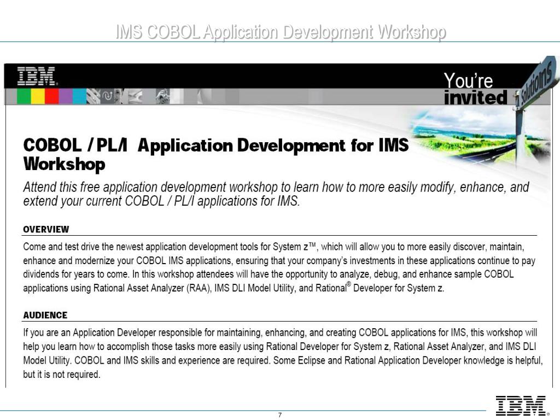Click the page number 7
The height and width of the screenshot is (420, 560).
point(280,415)
